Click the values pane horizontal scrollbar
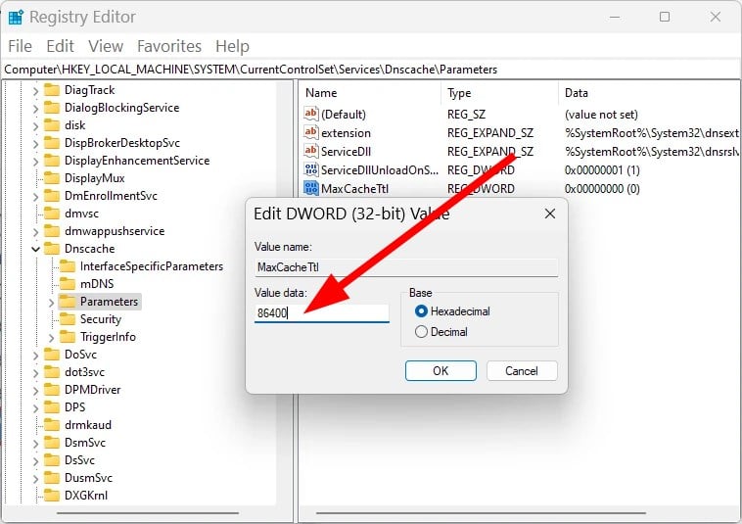Viewport: 742px width, 524px height. click(481, 512)
